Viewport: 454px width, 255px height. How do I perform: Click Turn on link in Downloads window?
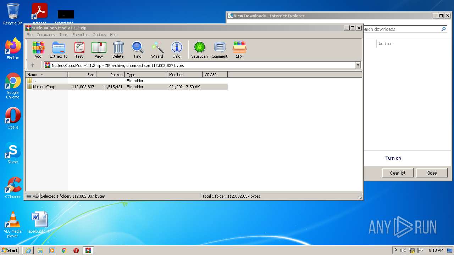tap(393, 158)
